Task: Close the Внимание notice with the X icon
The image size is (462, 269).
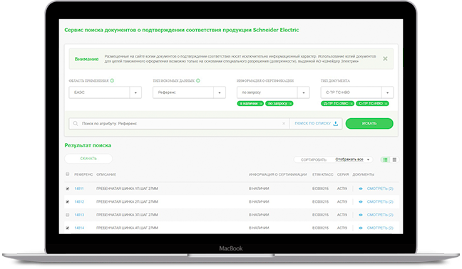Action: coord(385,59)
